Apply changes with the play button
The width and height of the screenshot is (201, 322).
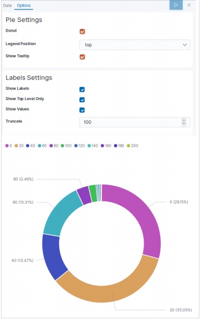(176, 5)
